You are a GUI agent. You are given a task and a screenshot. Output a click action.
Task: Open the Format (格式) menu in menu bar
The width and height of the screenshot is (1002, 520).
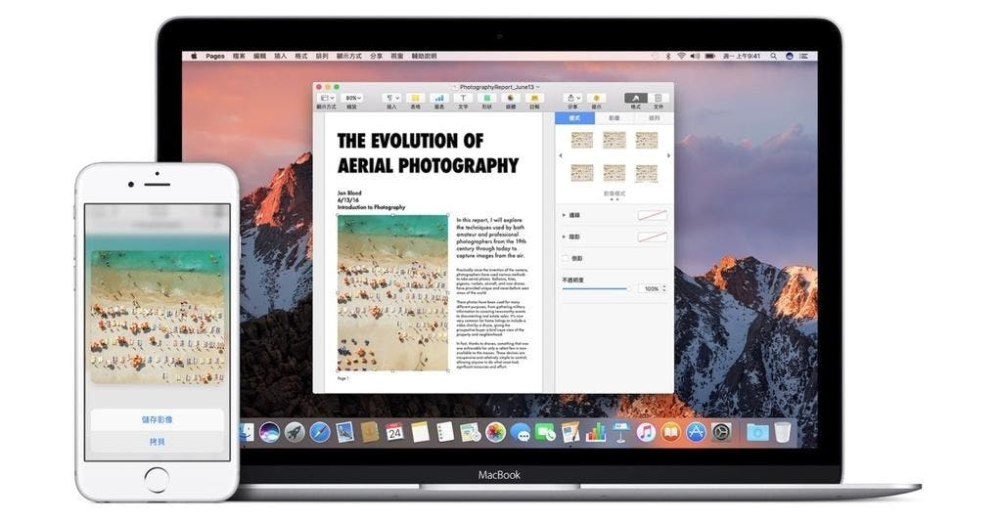pos(301,56)
